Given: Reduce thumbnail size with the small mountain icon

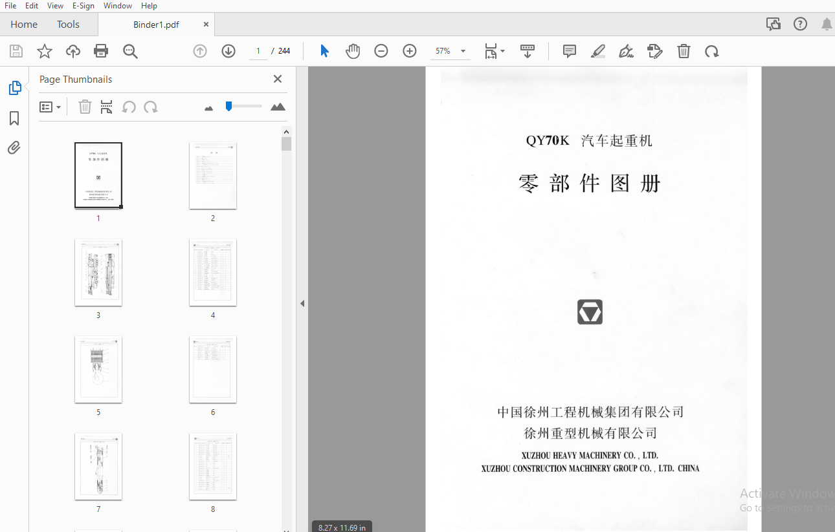Looking at the screenshot, I should 208,108.
